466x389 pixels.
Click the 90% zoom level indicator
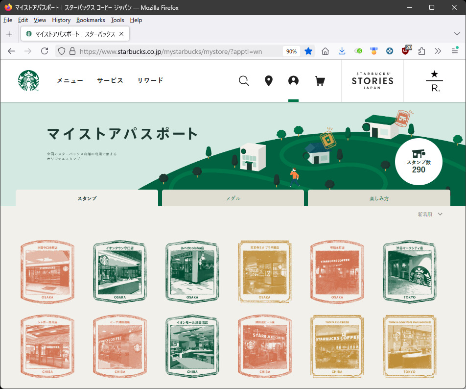pos(291,51)
